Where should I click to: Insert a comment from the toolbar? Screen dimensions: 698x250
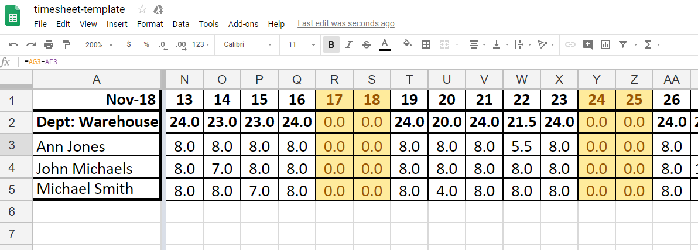[588, 44]
